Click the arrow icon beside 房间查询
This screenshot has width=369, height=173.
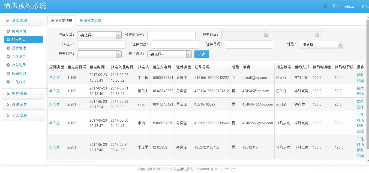pyautogui.click(x=8, y=31)
